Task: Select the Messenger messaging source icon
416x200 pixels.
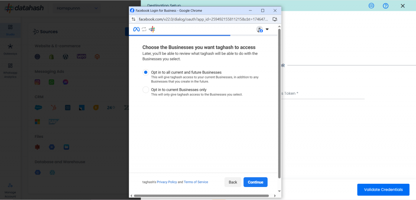Action: [65, 82]
